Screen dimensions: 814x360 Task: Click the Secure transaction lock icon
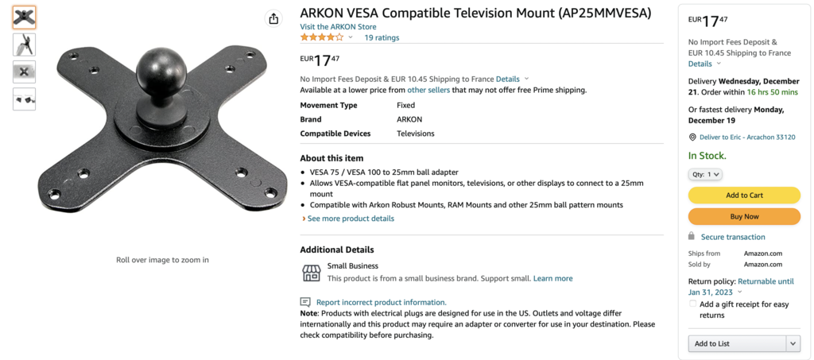click(x=691, y=236)
